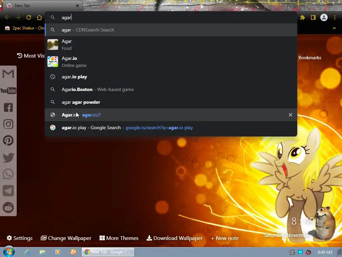Click More Themes

click(119, 238)
